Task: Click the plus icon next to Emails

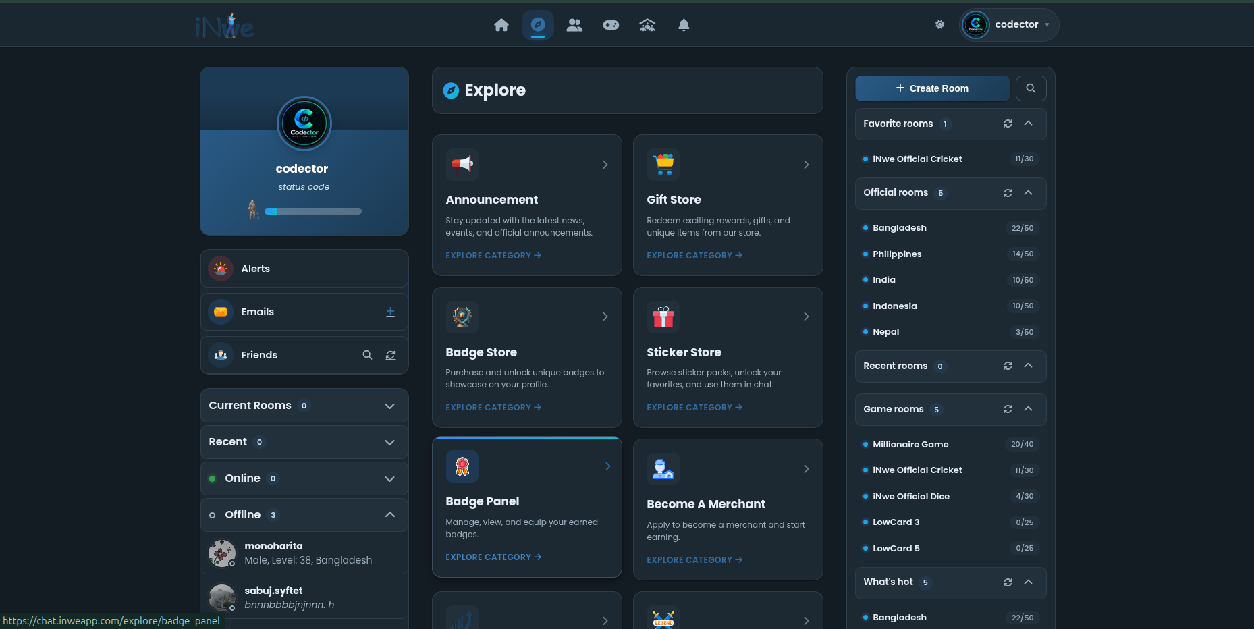Action: point(390,312)
